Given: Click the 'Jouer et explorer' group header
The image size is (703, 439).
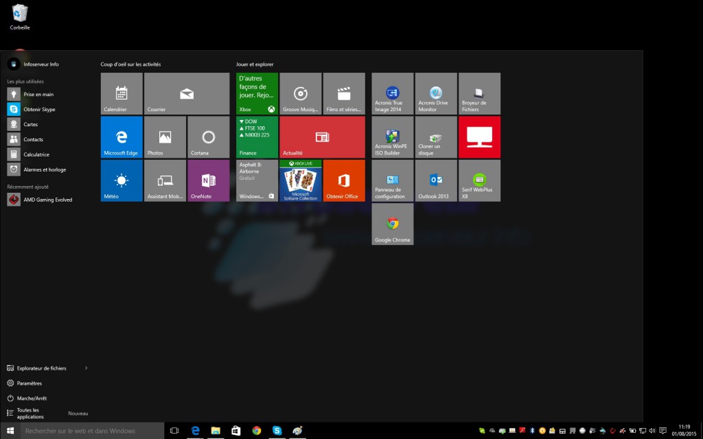Looking at the screenshot, I should click(x=255, y=64).
